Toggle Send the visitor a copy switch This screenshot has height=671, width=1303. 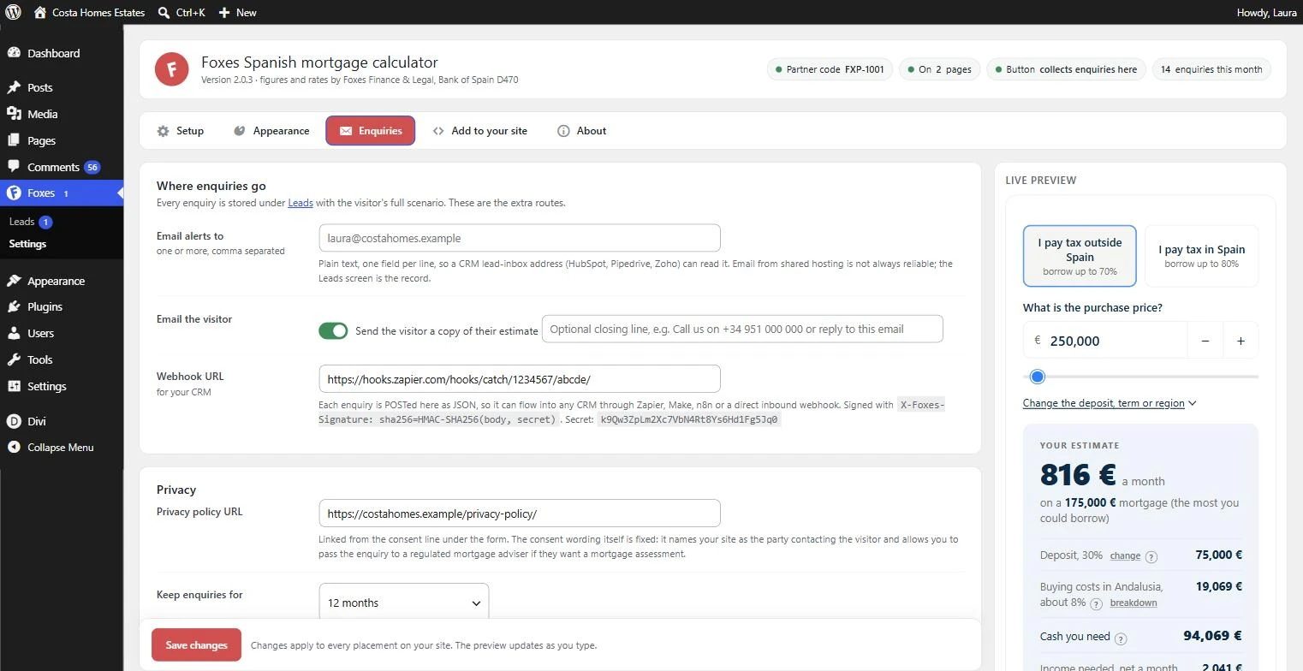[333, 330]
